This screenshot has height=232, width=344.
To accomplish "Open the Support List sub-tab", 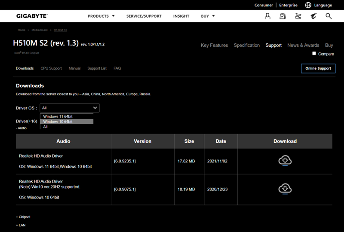I will (x=97, y=68).
